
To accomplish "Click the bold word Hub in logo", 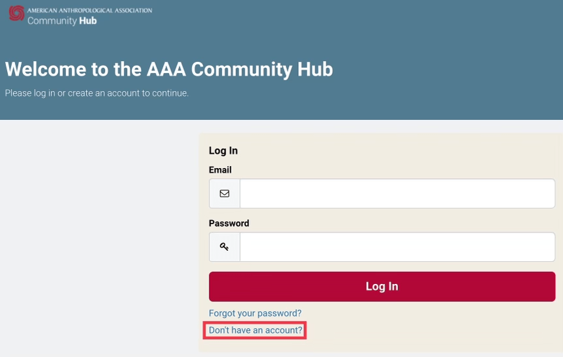I will point(87,21).
